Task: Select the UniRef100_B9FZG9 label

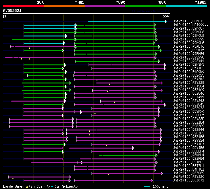Action: [188, 126]
